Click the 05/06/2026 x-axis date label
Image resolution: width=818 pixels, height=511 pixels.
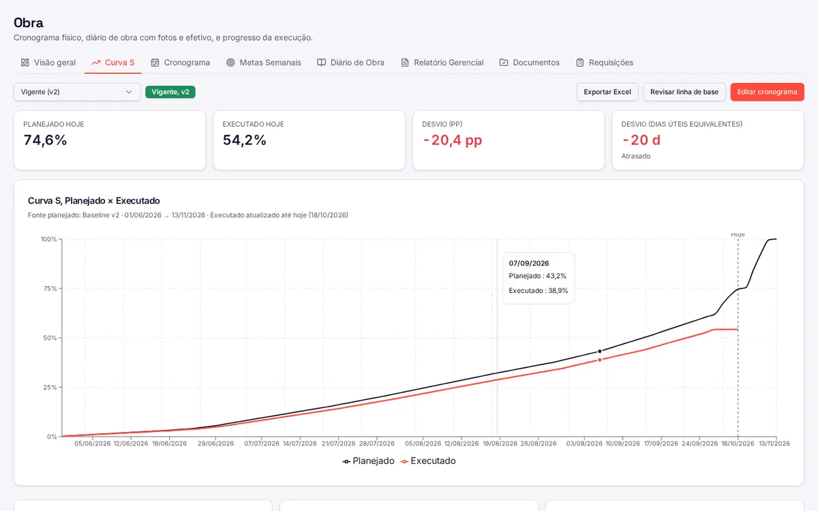click(92, 444)
